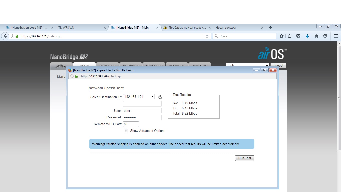
Task: Click the Run Test button
Action: (245, 158)
